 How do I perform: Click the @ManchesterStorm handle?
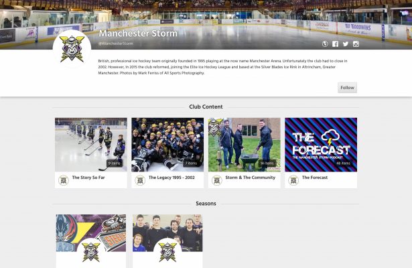pos(116,44)
